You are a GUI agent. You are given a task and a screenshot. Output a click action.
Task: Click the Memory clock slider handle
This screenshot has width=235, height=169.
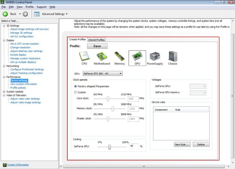click(x=113, y=109)
